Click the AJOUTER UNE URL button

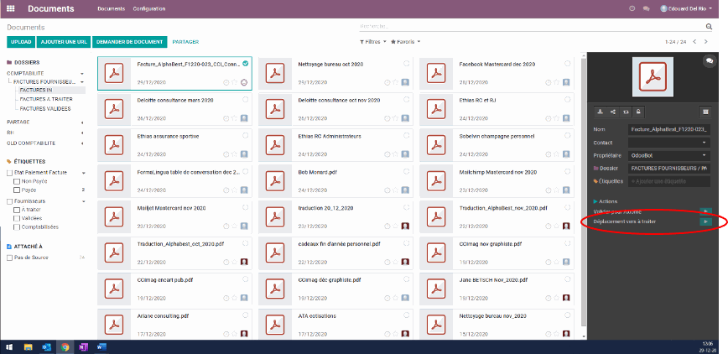(64, 42)
